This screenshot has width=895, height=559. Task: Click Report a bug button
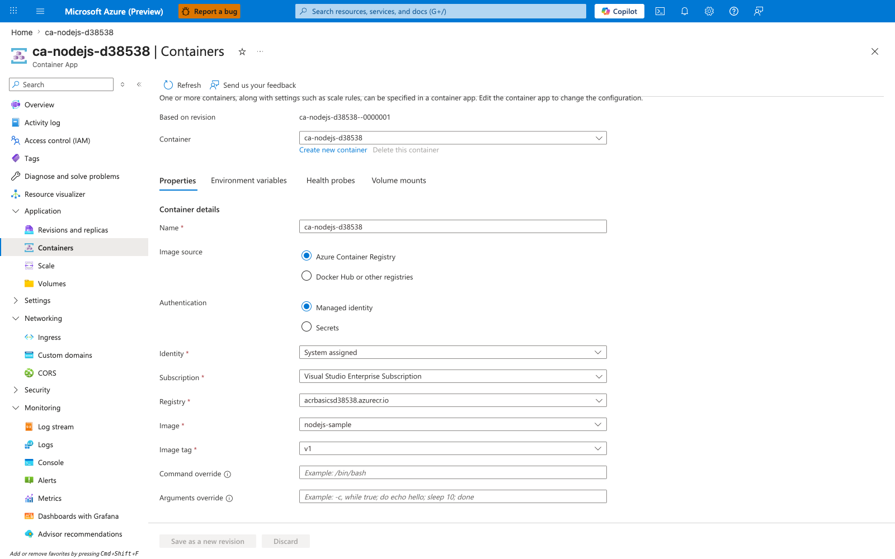(210, 11)
